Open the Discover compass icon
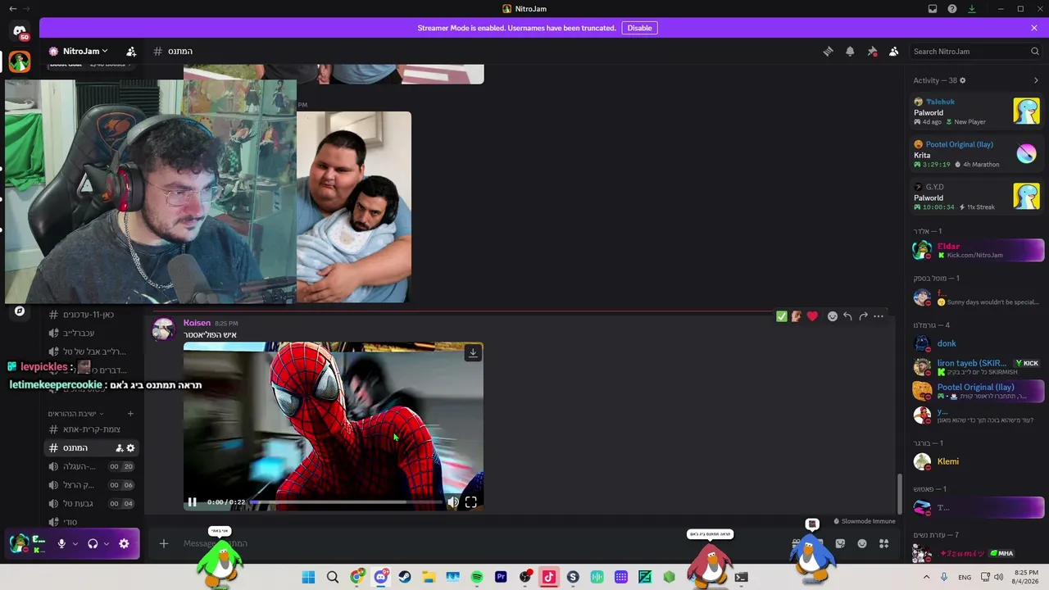Image resolution: width=1049 pixels, height=590 pixels. click(20, 311)
